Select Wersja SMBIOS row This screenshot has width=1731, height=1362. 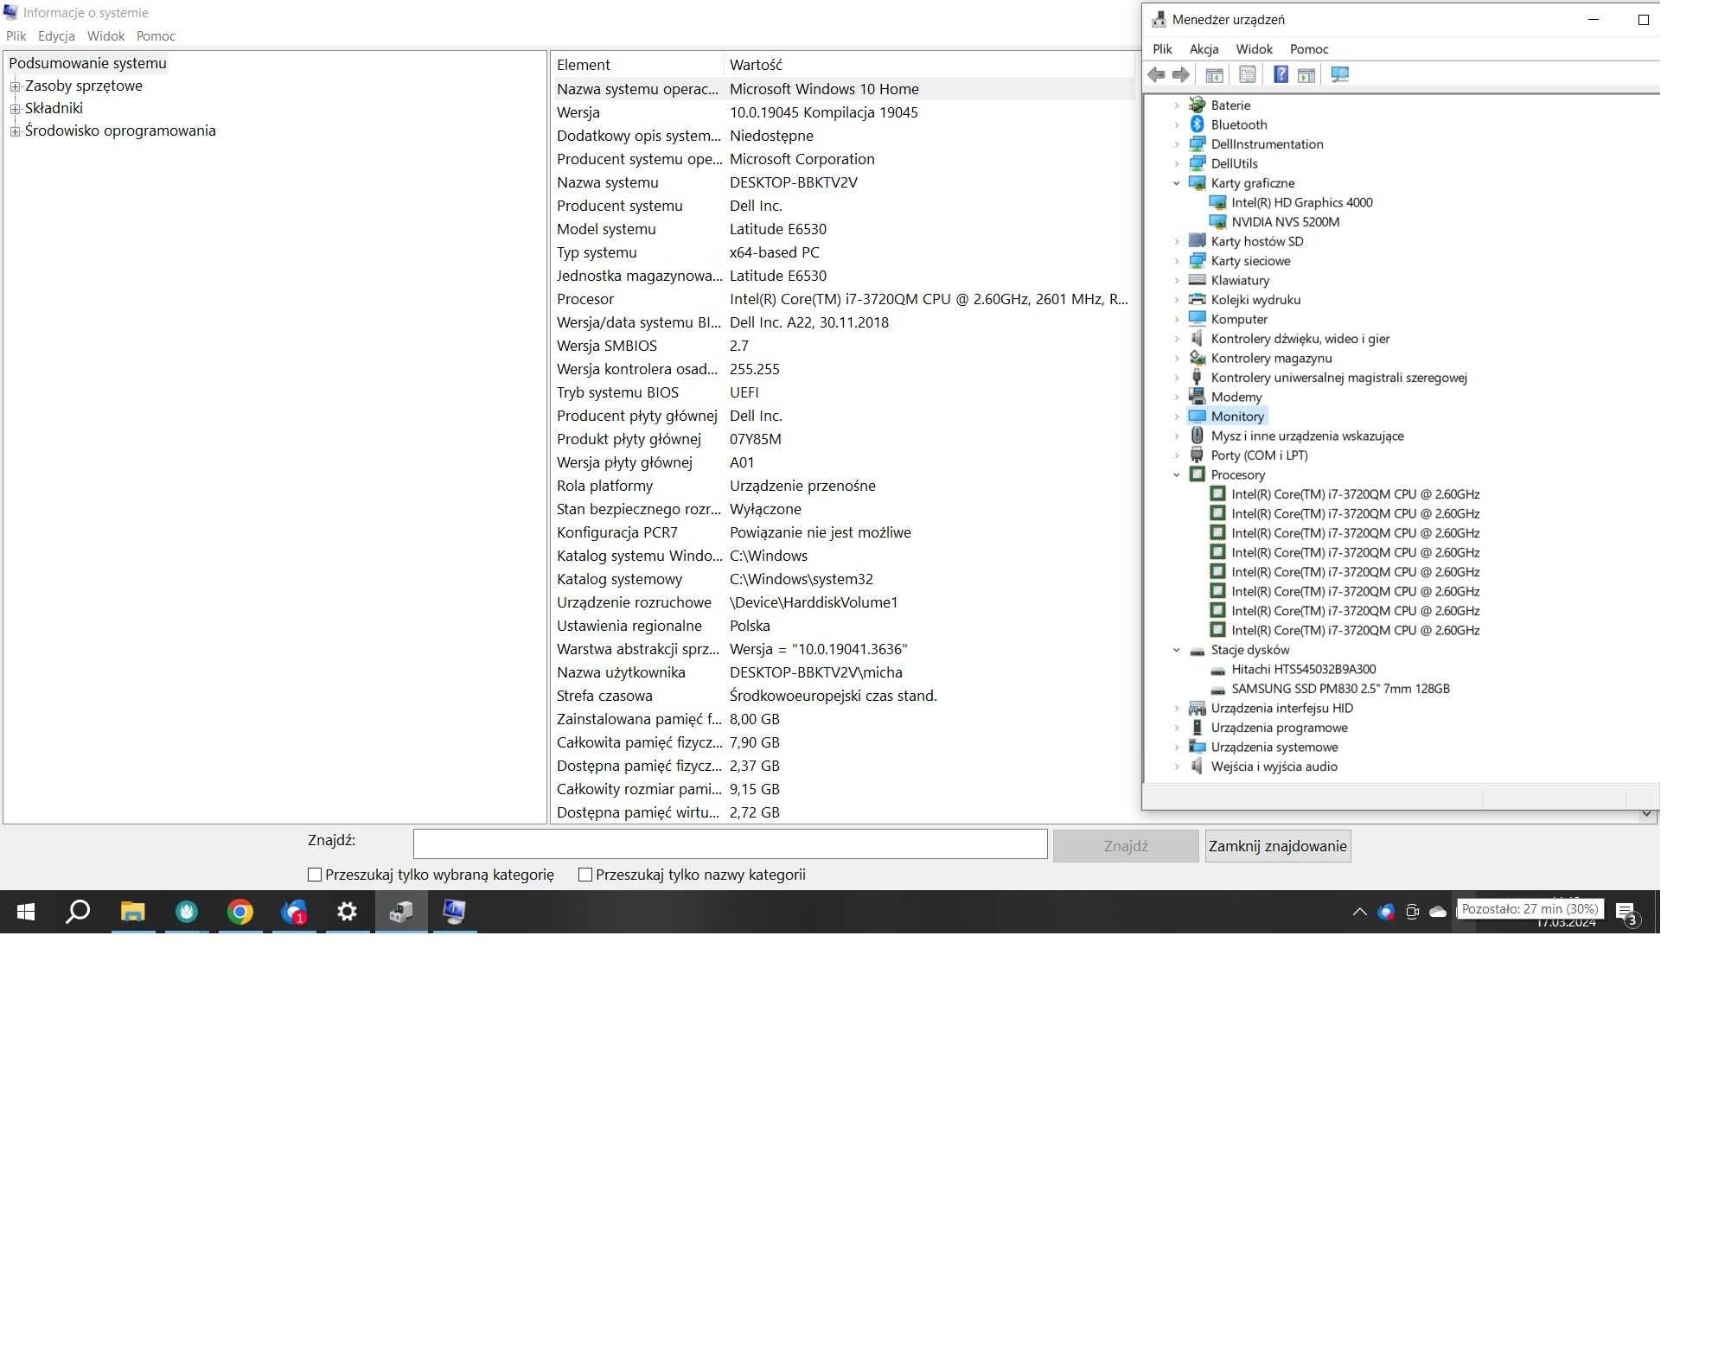pos(844,346)
